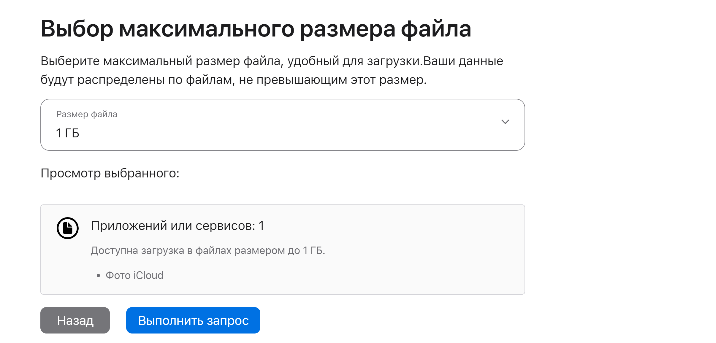Click the word файла in the title
The image size is (716, 343).
[436, 29]
